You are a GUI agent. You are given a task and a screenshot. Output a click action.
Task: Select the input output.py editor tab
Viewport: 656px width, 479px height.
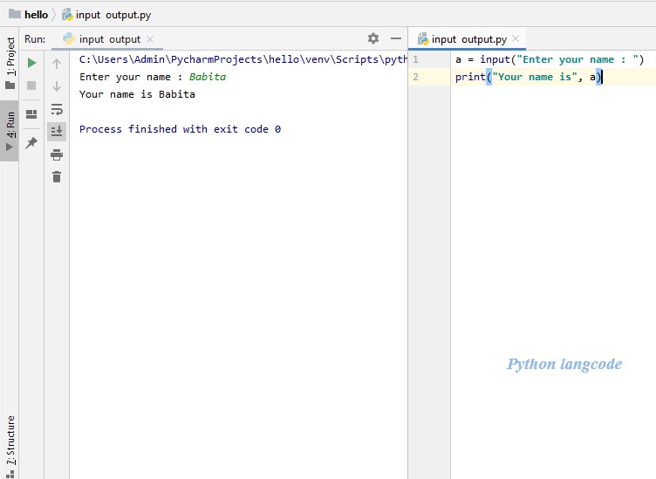[x=467, y=39]
